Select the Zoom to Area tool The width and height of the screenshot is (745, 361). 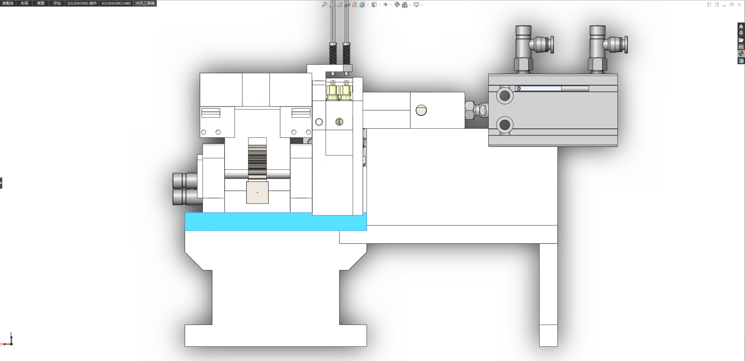(332, 5)
